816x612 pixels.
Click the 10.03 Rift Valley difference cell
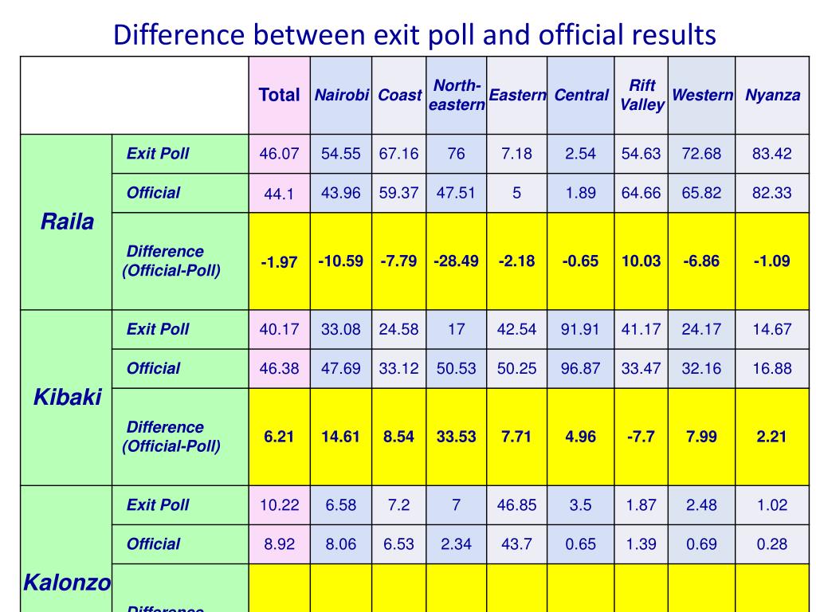coord(641,261)
